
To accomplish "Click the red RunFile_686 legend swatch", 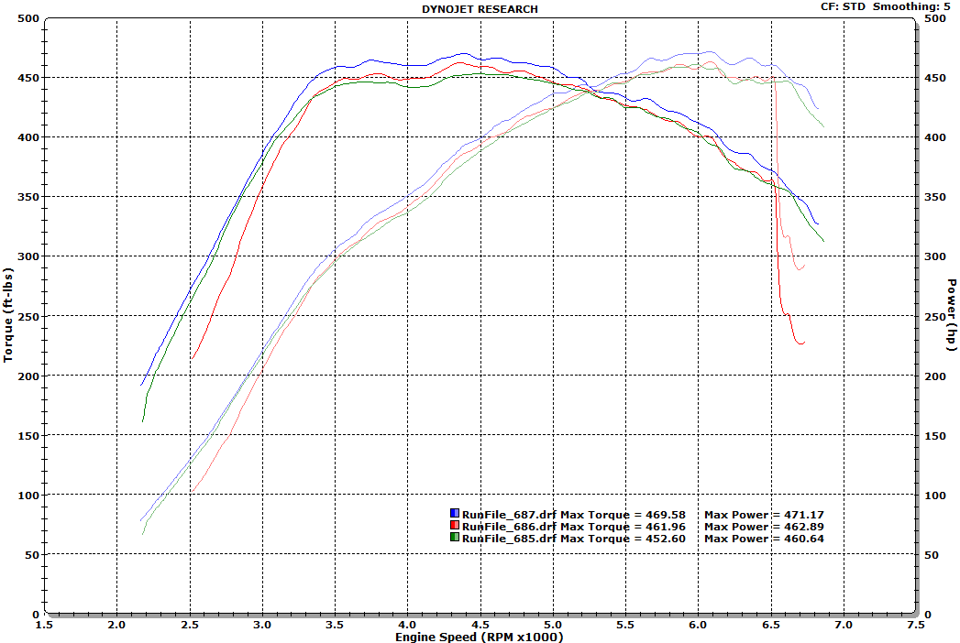I will click(455, 526).
